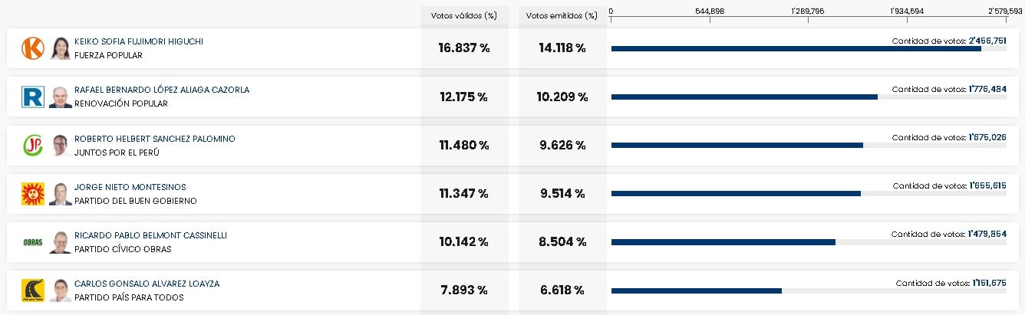Viewport: 1025px width, 315px height.
Task: Click Ricardo Belmont Cassinelli's candidate photo
Action: coord(61,242)
